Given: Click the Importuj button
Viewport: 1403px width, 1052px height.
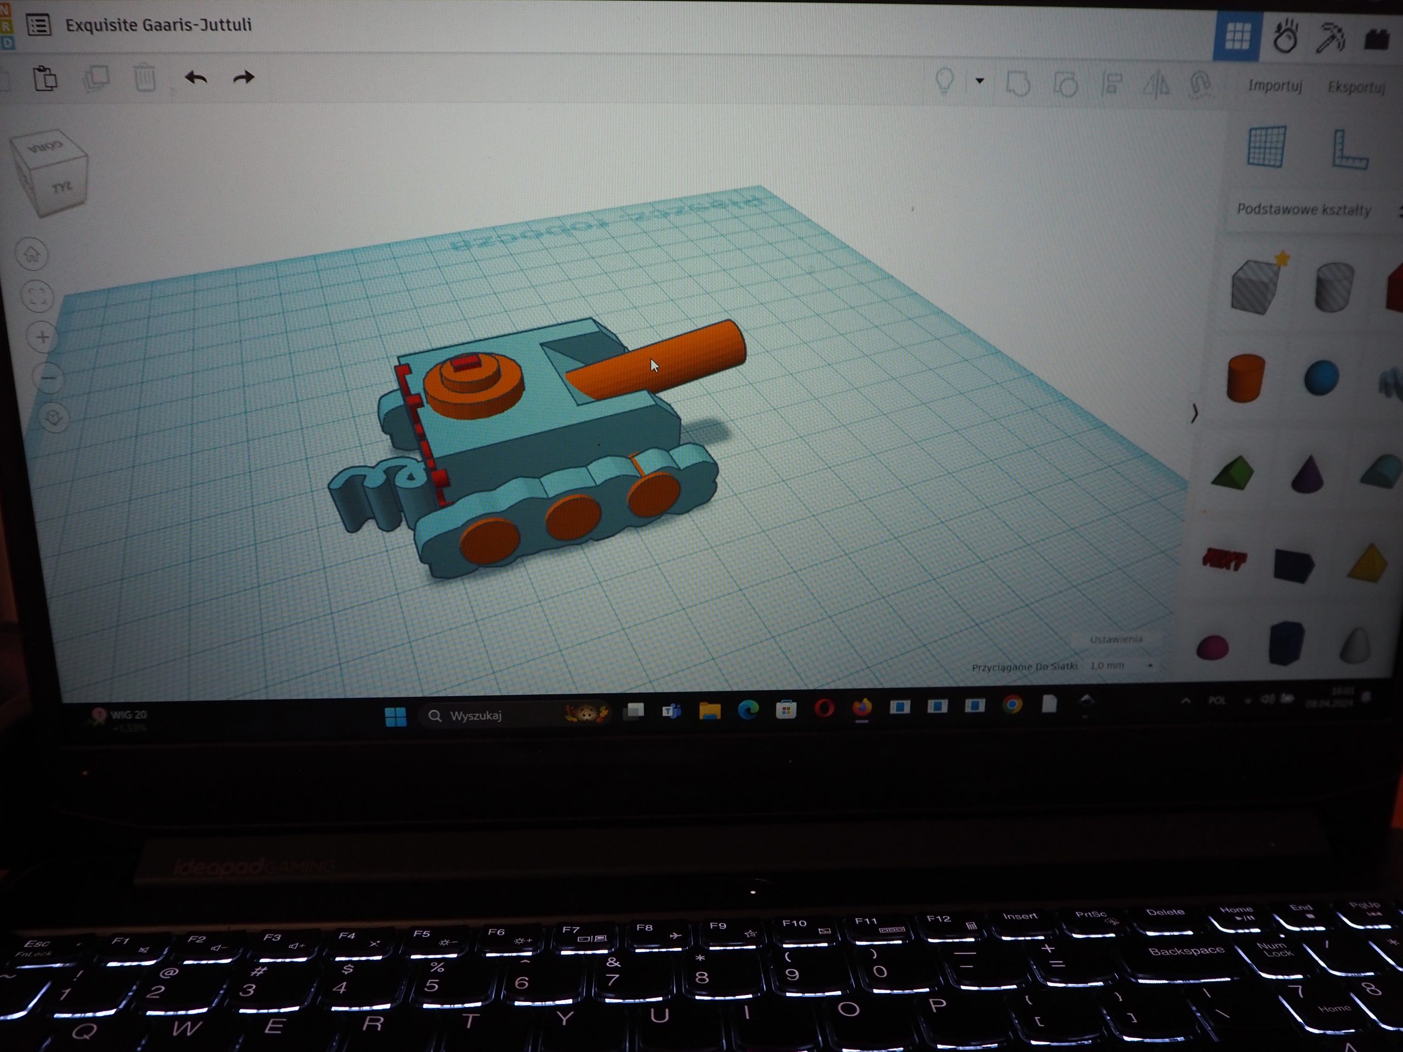Looking at the screenshot, I should coord(1275,85).
